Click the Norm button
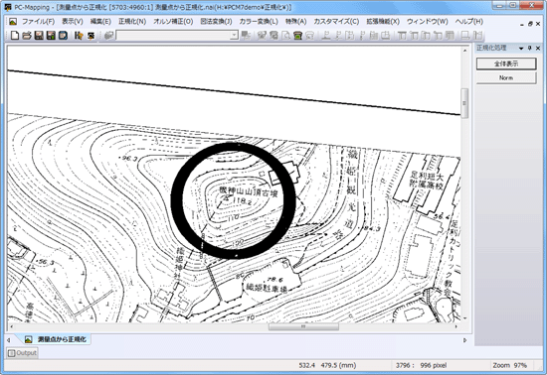Screen dimensions: 547x375 [506, 78]
